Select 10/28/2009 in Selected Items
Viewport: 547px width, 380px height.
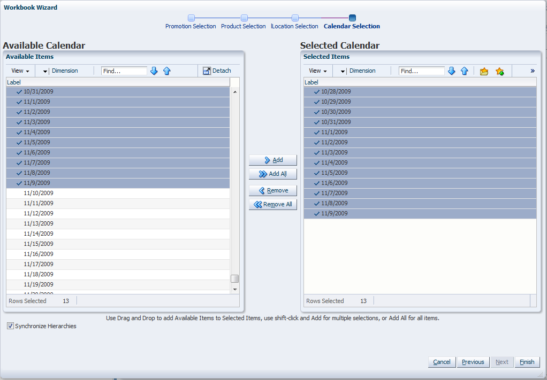[x=420, y=91]
